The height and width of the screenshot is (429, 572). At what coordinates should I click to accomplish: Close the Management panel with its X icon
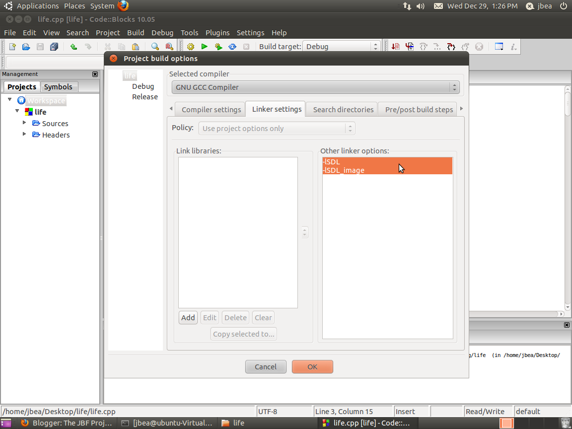[x=95, y=74]
